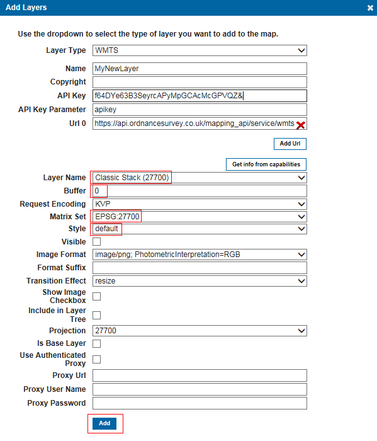This screenshot has width=377, height=441.
Task: Click the blue Add button
Action: 104,423
